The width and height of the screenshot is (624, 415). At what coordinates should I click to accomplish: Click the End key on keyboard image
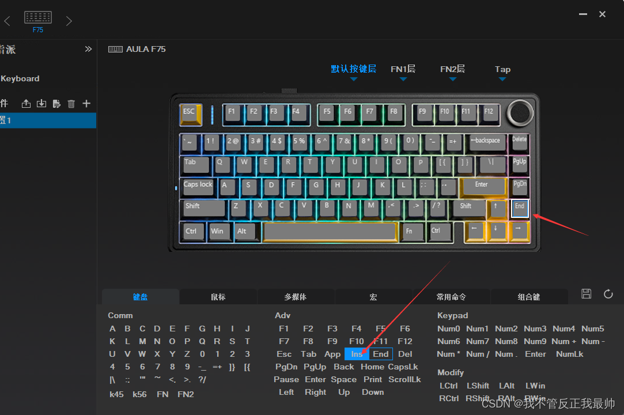coord(520,209)
